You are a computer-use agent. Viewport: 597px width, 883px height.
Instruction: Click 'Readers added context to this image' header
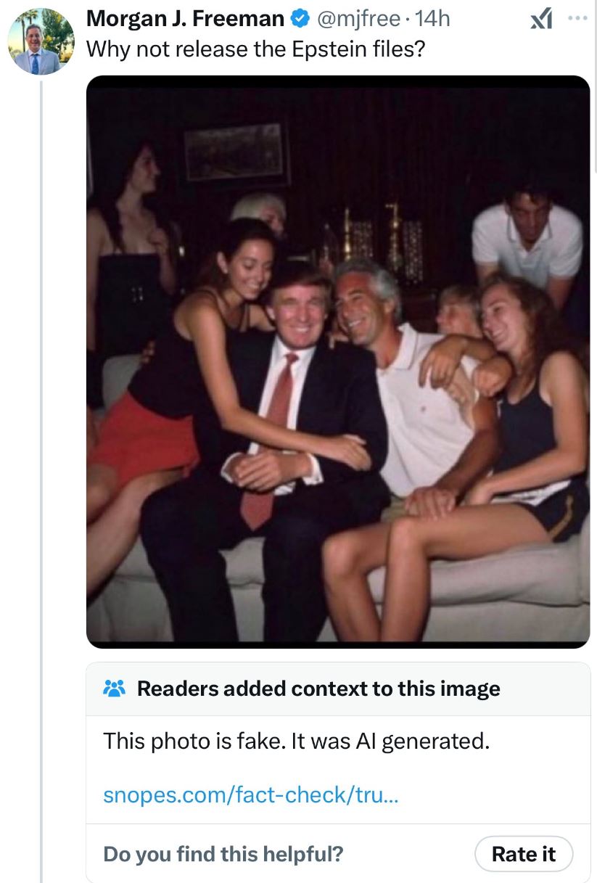tap(318, 689)
